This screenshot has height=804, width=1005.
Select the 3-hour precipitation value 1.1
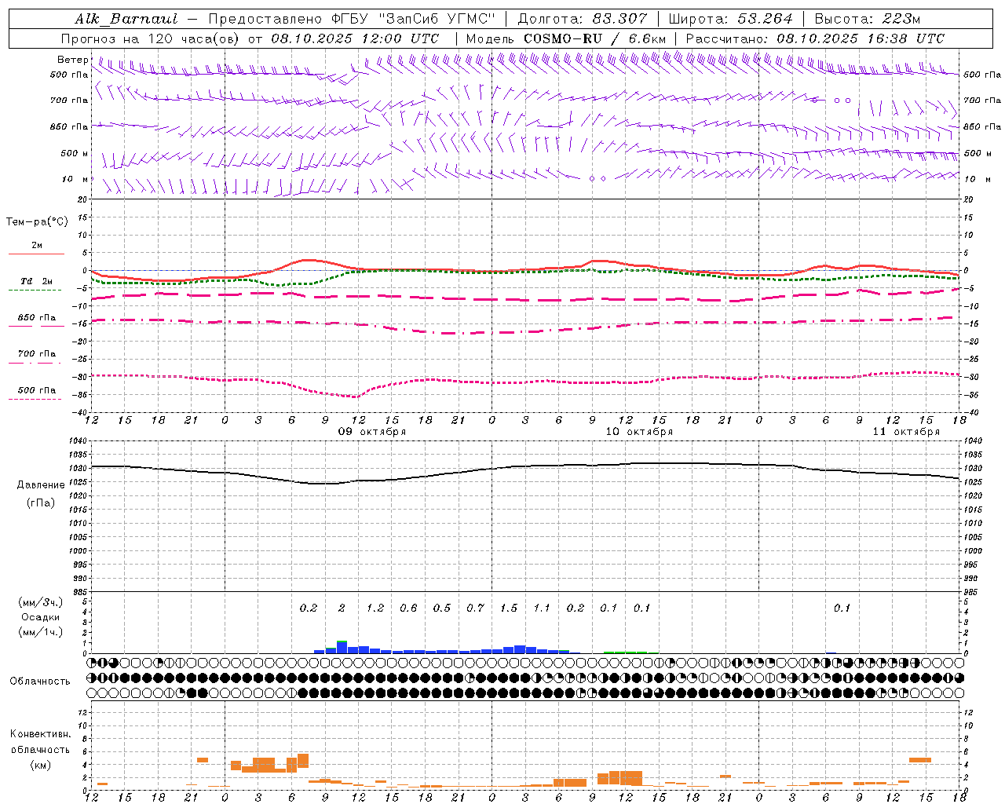[x=542, y=608]
